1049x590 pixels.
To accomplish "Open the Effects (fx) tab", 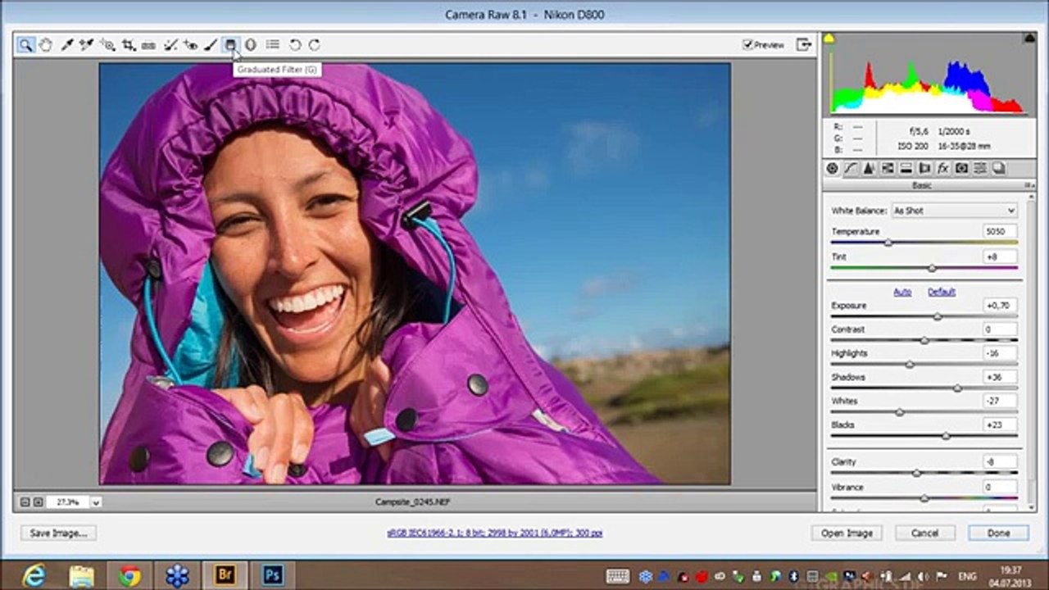I will tap(942, 168).
